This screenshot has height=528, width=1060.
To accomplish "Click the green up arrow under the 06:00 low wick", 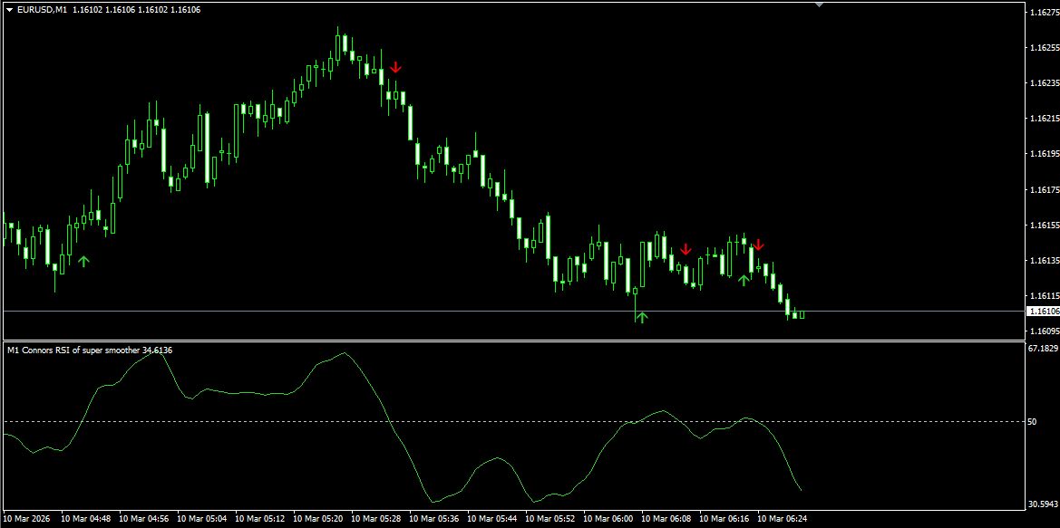I will (x=642, y=317).
